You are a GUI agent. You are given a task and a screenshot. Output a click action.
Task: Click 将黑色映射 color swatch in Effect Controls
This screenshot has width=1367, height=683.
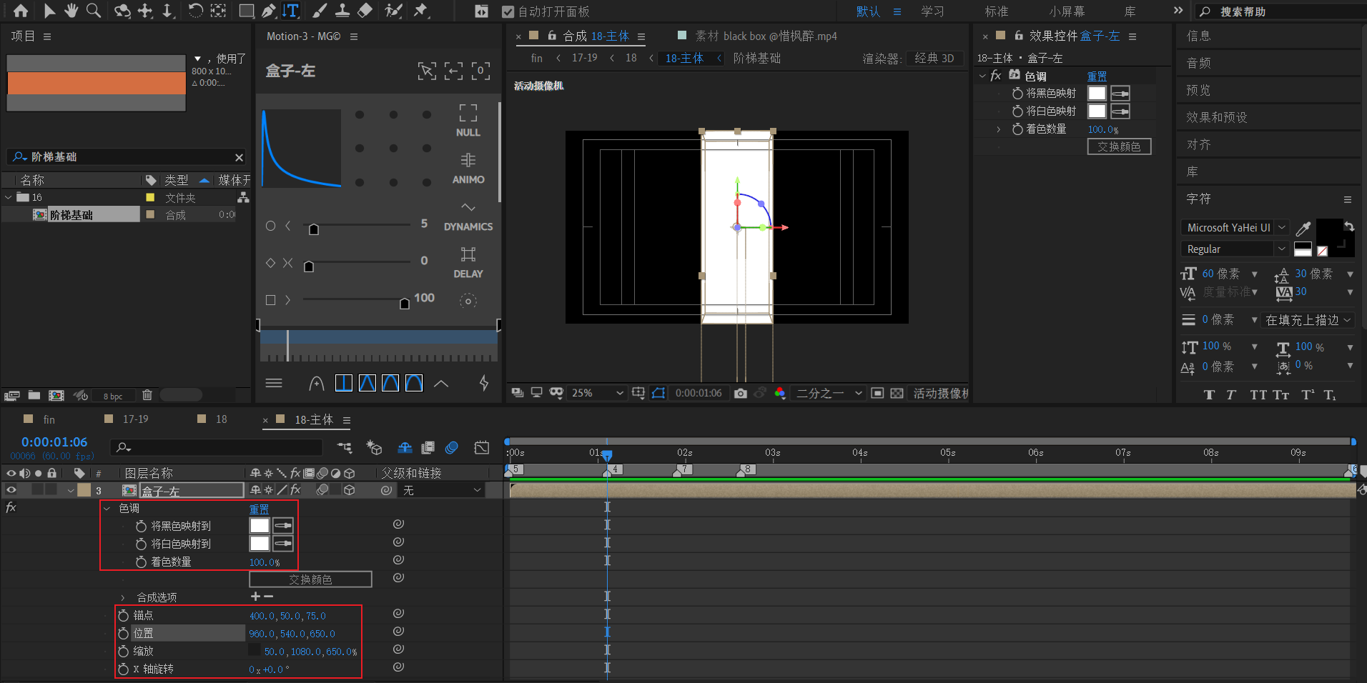[1097, 94]
